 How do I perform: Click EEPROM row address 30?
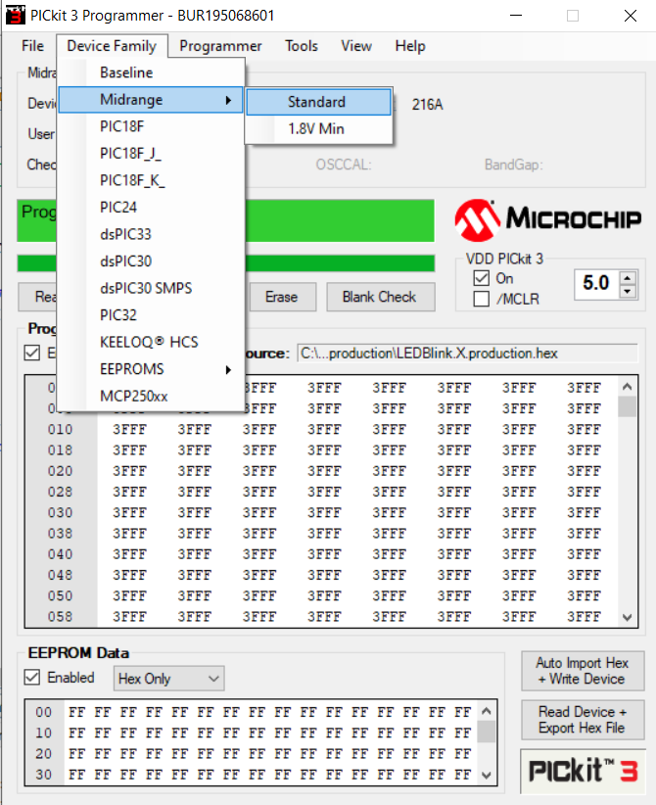[44, 775]
